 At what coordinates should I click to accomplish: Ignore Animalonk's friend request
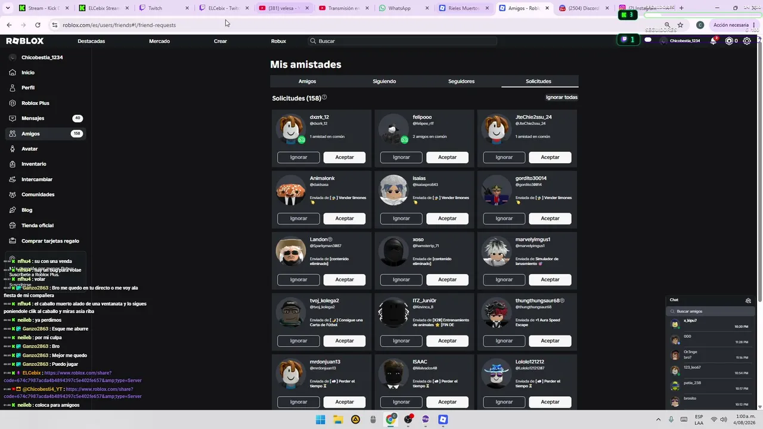pos(299,219)
